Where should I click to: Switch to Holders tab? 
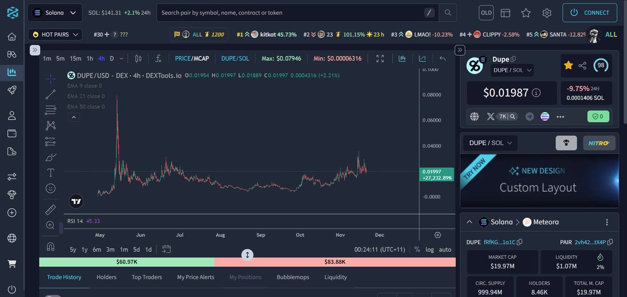107,277
